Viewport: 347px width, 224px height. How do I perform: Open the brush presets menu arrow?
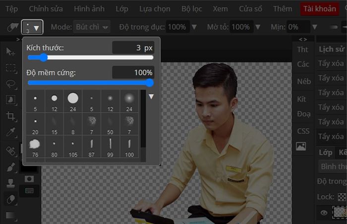(151, 97)
